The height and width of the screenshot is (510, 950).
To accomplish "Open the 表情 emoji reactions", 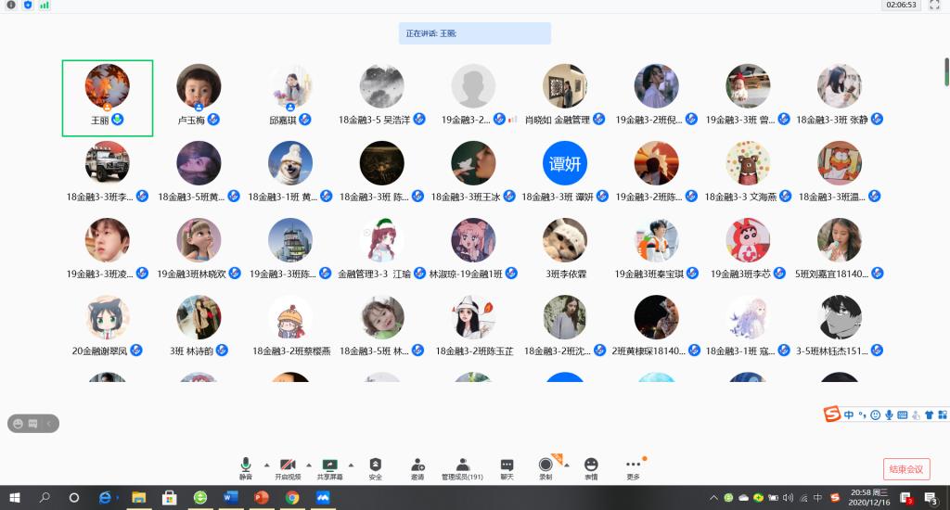I will (x=591, y=467).
